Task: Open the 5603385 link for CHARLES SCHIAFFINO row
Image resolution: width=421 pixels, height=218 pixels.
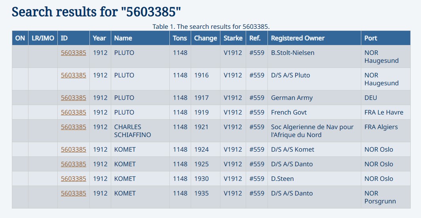Action: (73, 127)
